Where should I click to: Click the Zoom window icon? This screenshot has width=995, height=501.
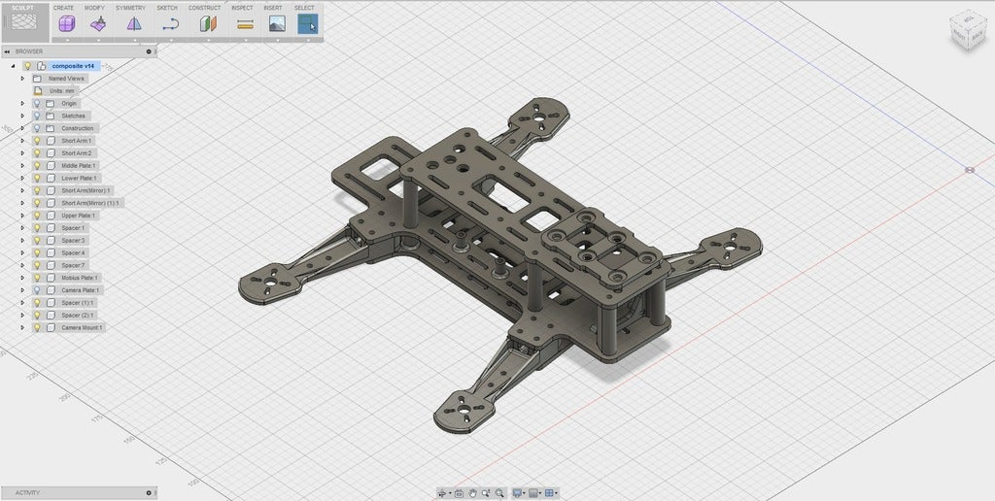coord(486,493)
